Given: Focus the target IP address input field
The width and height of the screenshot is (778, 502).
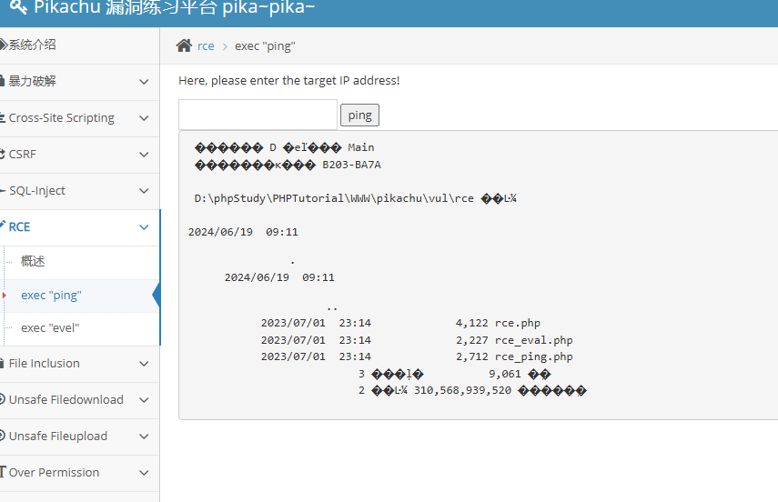Looking at the screenshot, I should pyautogui.click(x=258, y=115).
